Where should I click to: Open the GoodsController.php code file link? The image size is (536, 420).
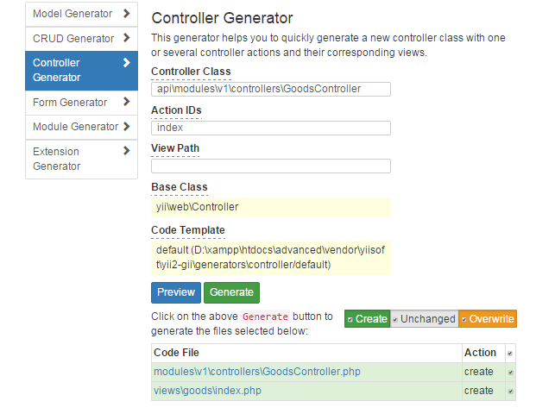click(257, 372)
